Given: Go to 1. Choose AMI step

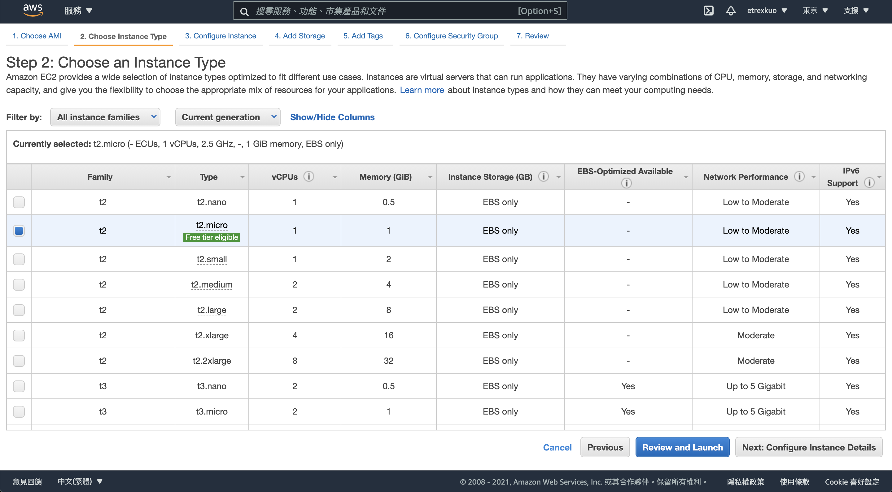Looking at the screenshot, I should [x=37, y=36].
